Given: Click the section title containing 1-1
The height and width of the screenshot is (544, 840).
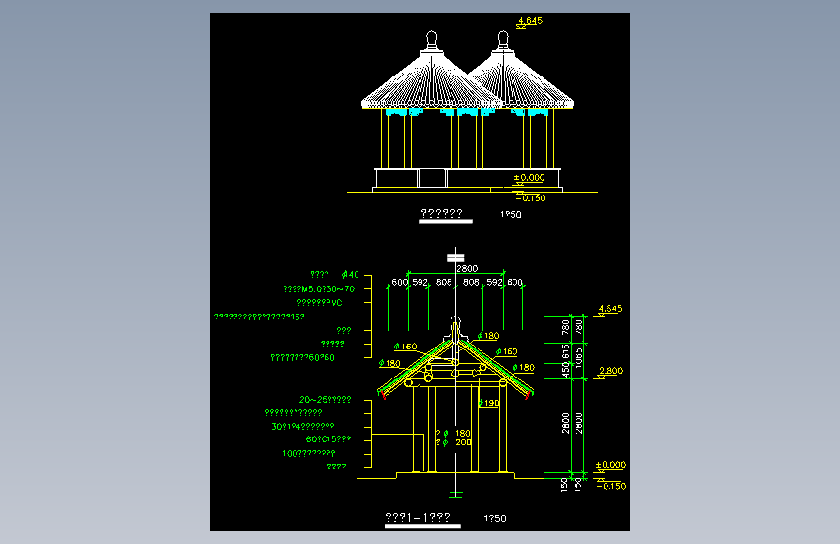Looking at the screenshot, I should click(418, 517).
